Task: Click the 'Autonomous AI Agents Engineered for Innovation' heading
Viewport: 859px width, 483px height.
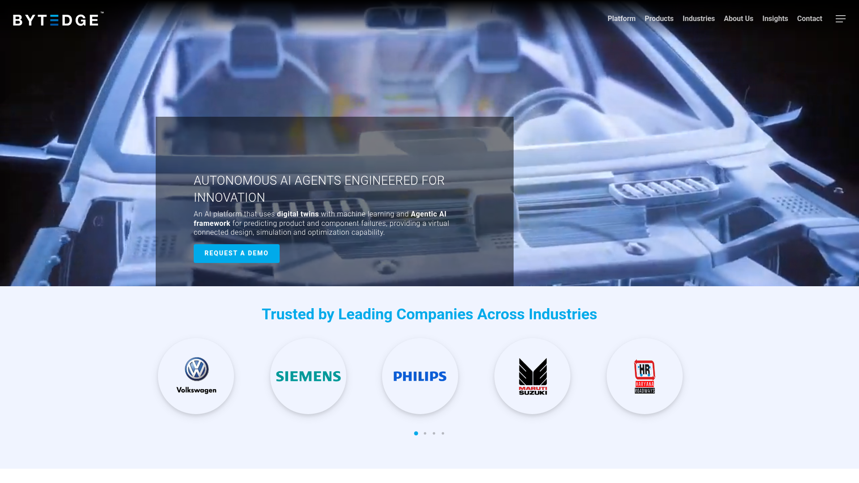Action: (319, 189)
